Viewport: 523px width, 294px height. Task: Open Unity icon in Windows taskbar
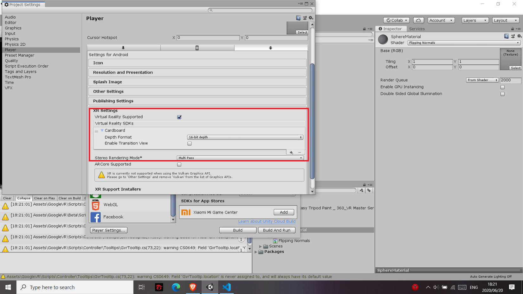point(210,287)
